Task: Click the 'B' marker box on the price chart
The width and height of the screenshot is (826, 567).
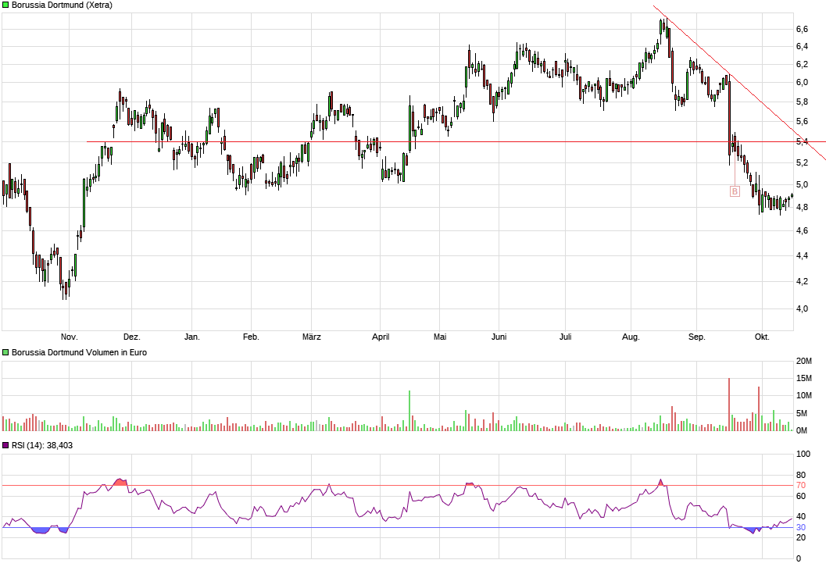Action: 735,191
